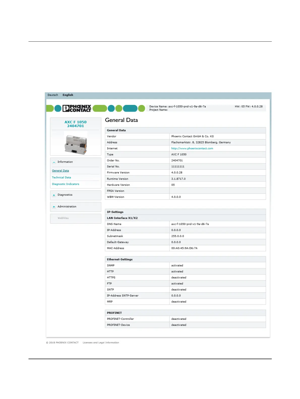The height and width of the screenshot is (399, 300).
Task: Click the SNMP row label
Action: coord(111,266)
